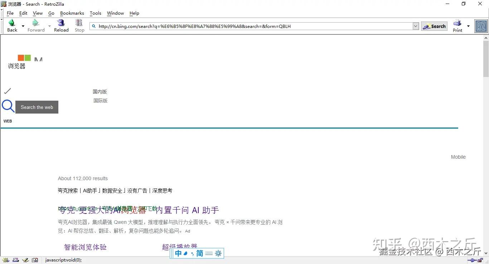Click the scrollbar down arrow
Screen dimensions: 489x264
coord(486,253)
